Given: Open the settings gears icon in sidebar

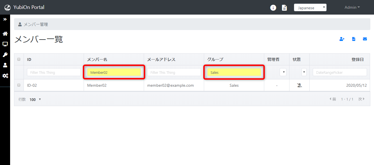Looking at the screenshot, I should [x=5, y=76].
